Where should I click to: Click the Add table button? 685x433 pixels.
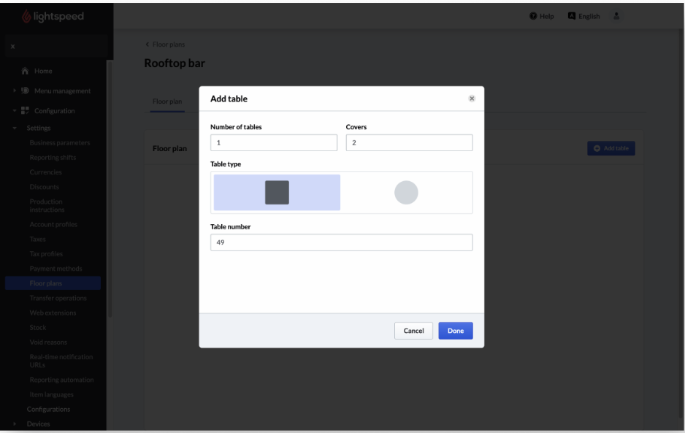pos(611,148)
